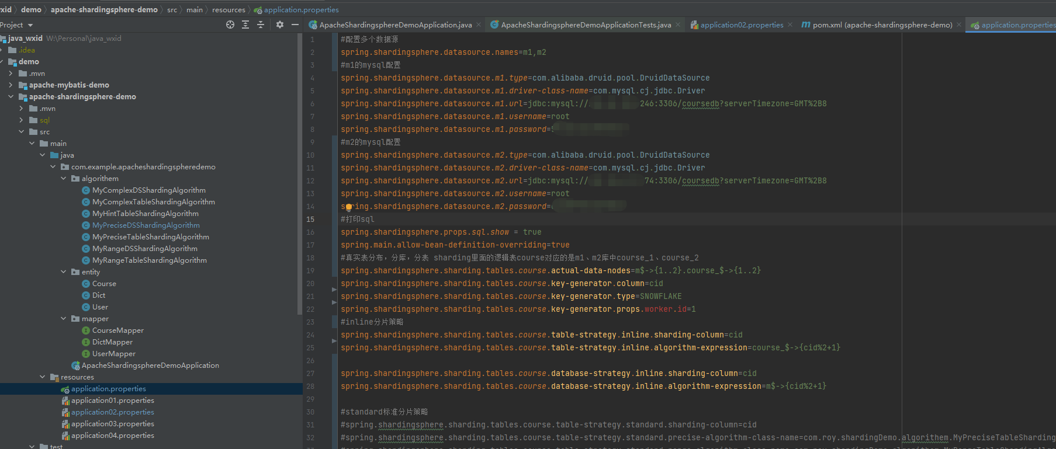Select the Dict entity class
The height and width of the screenshot is (449, 1056).
tap(99, 295)
